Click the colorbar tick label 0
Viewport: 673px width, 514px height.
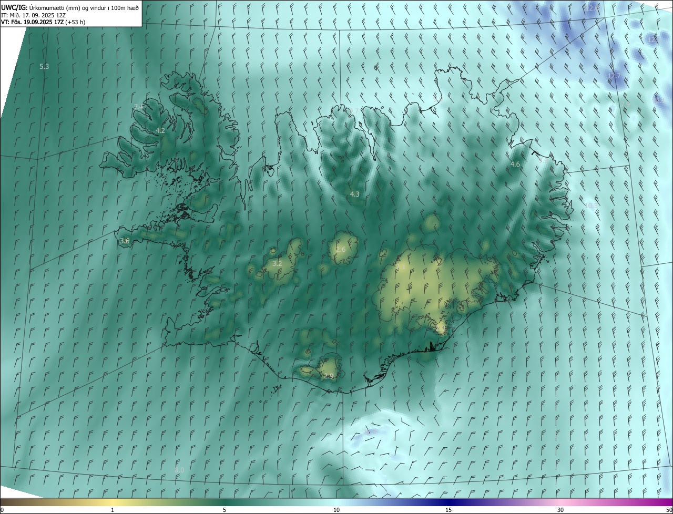[2, 510]
